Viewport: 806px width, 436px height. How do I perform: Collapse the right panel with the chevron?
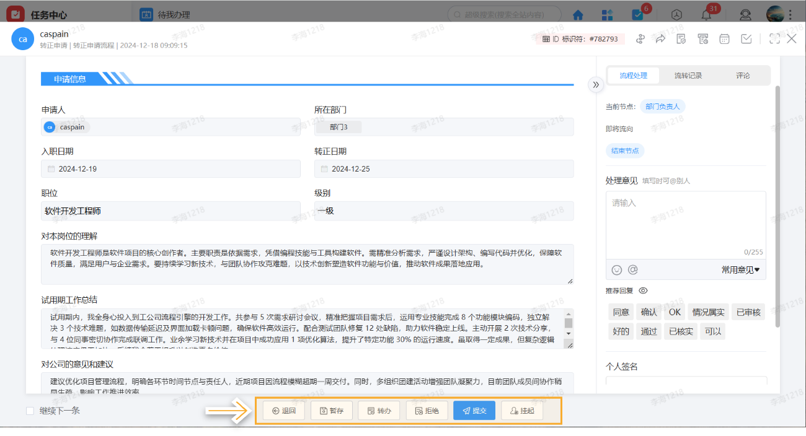coord(595,84)
